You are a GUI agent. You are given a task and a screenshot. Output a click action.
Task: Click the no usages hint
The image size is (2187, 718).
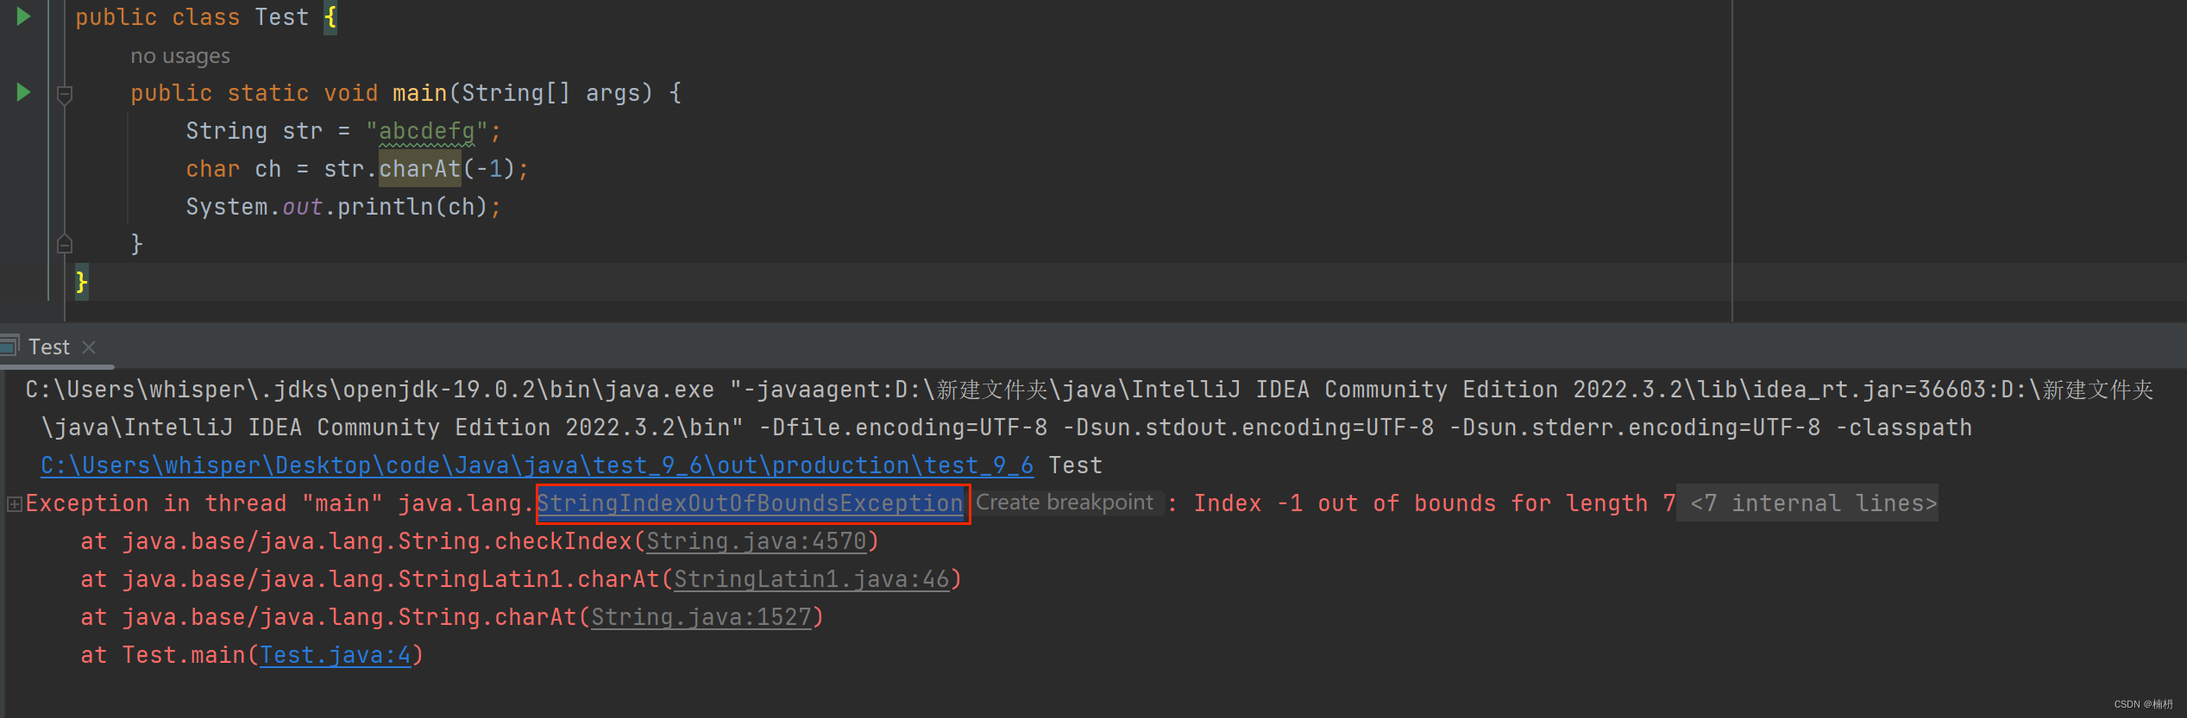point(180,56)
